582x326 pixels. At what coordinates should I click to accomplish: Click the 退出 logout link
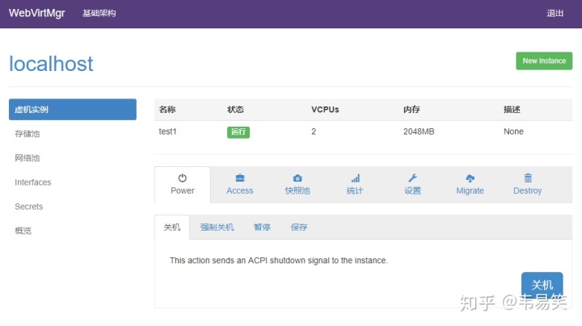tap(555, 14)
